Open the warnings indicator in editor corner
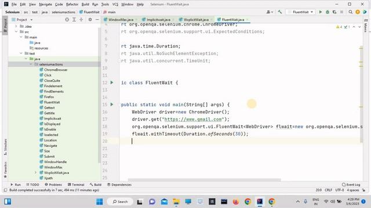 [339, 27]
